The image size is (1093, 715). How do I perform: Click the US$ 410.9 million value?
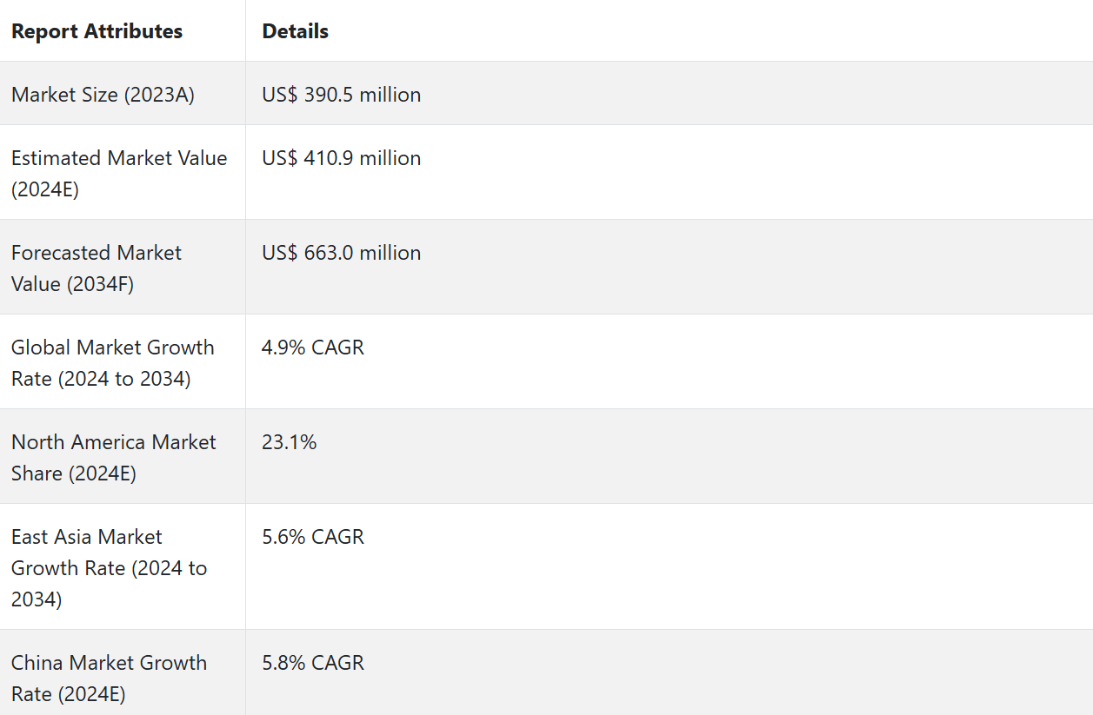pyautogui.click(x=341, y=158)
